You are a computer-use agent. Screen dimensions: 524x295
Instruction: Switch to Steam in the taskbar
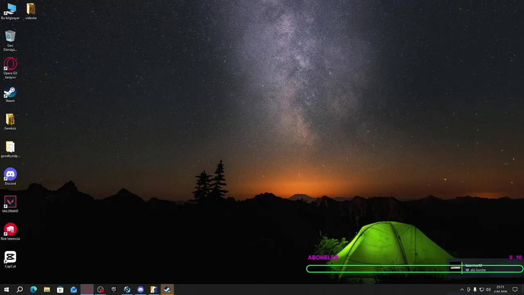[167, 290]
